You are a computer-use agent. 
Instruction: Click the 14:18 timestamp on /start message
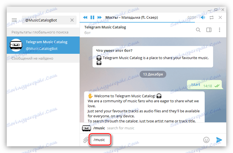click(x=207, y=86)
